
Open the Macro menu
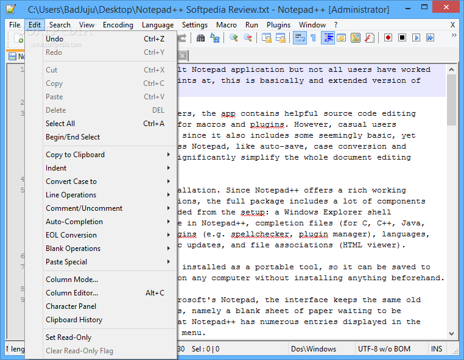point(227,25)
